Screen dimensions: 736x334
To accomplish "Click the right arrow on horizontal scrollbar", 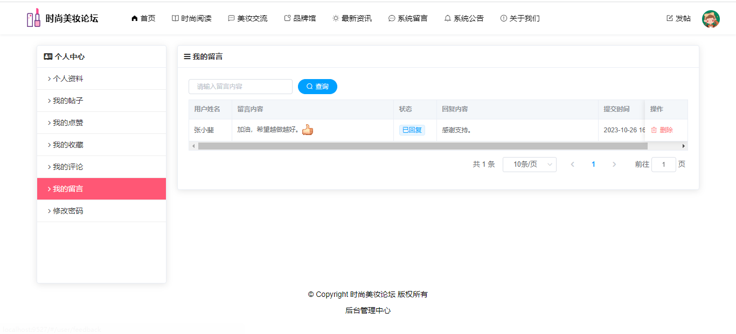I will 684,146.
